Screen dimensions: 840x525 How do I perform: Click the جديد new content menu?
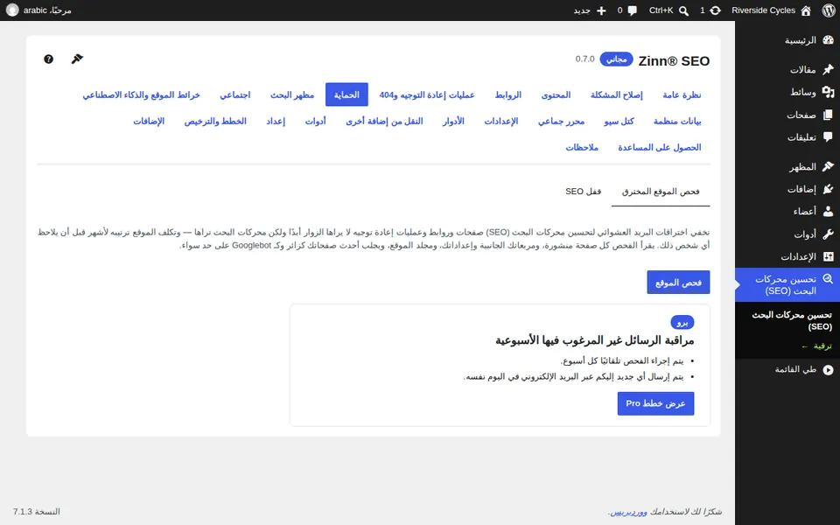coord(582,10)
